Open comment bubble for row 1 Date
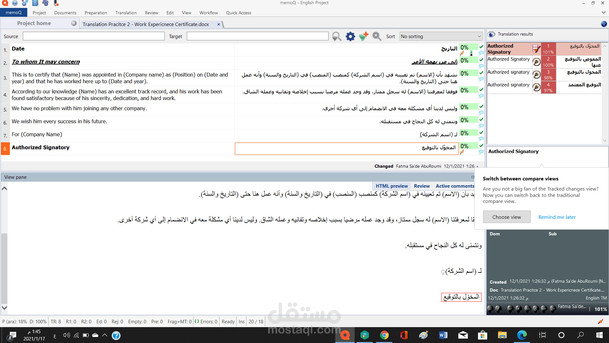 pos(481,53)
